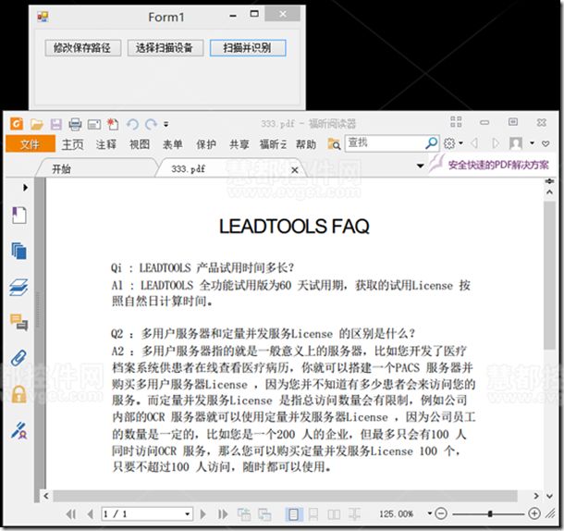Image resolution: width=564 pixels, height=531 pixels.
Task: Zoom out with the minus button
Action: 441,513
